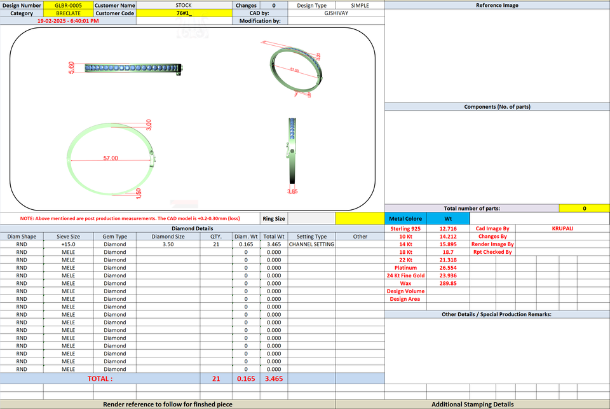Click the Reference Image header
Screen dimensions: 610x409
tap(497, 6)
